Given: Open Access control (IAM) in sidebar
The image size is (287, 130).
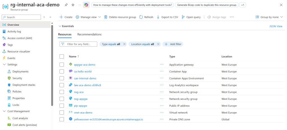Looking at the screenshot, I should (20, 38).
